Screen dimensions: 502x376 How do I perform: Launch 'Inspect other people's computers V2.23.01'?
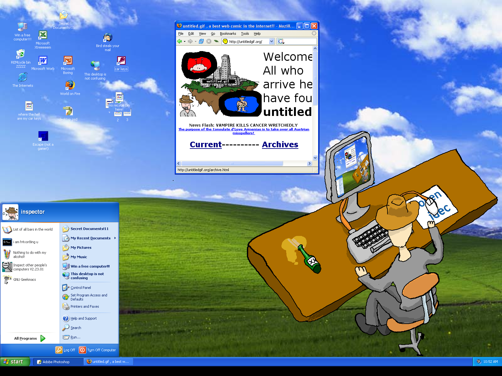(x=30, y=267)
